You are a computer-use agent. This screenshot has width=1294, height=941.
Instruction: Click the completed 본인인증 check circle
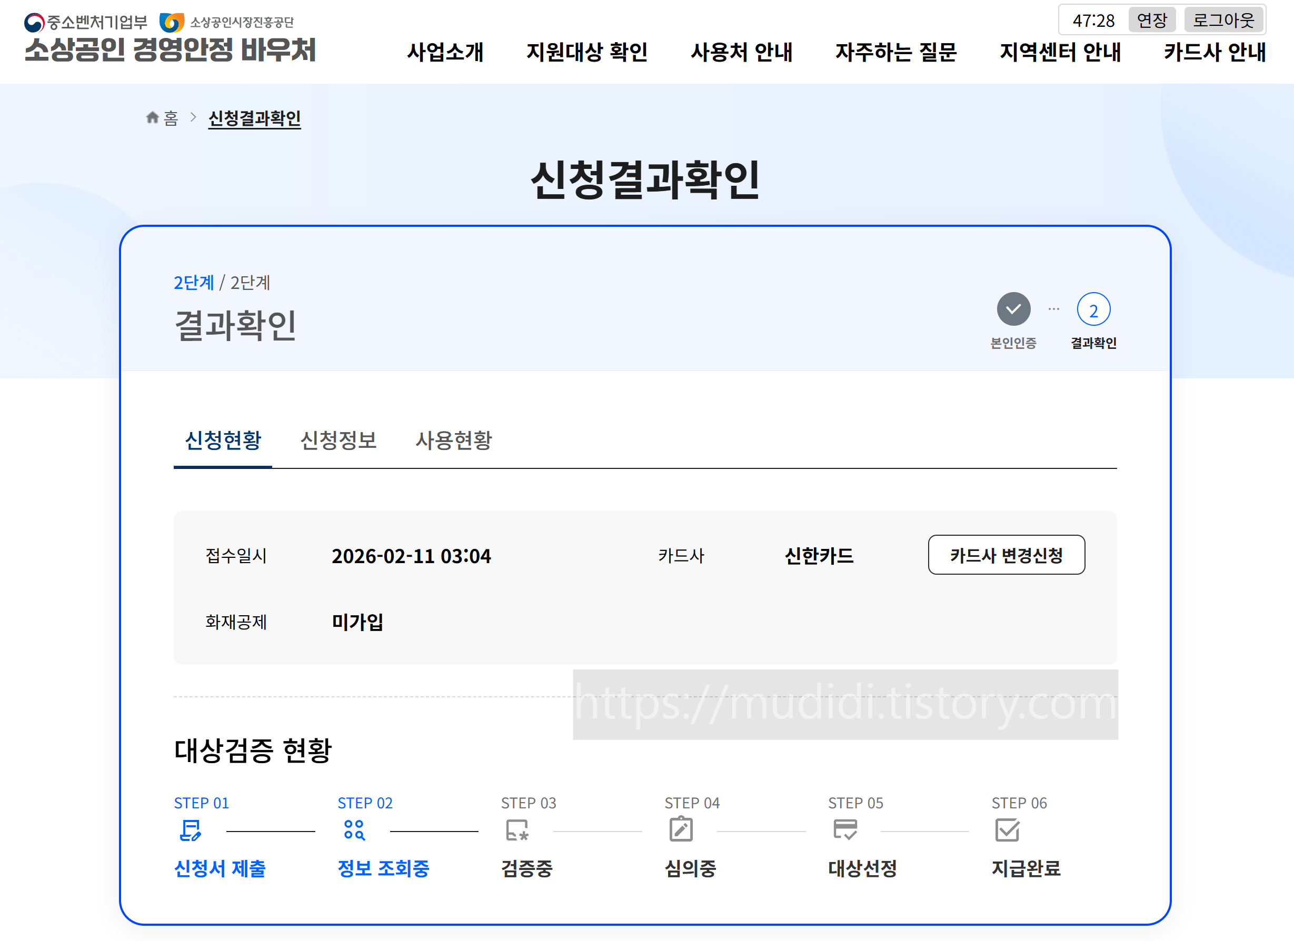tap(1013, 309)
